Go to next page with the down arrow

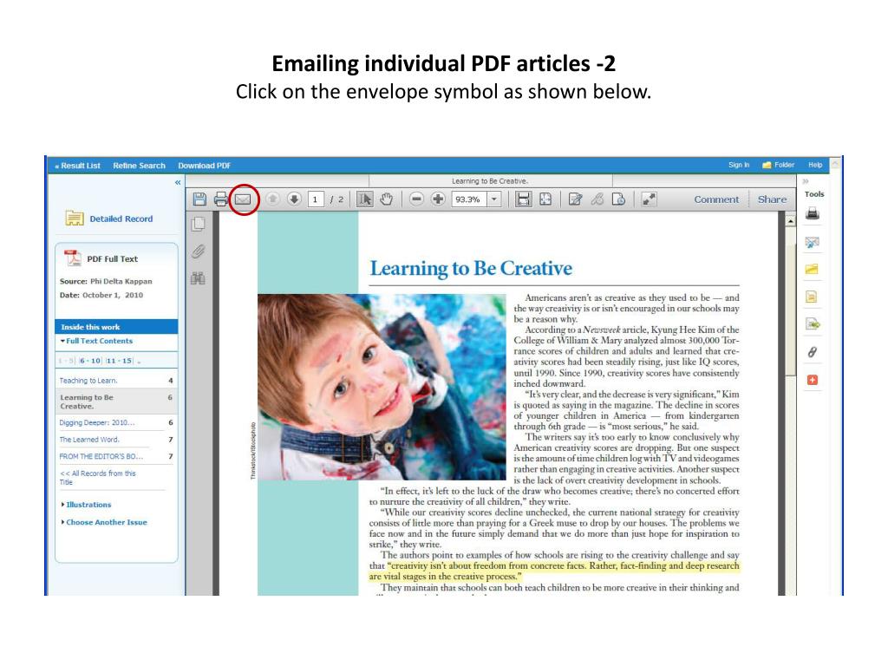(x=294, y=199)
